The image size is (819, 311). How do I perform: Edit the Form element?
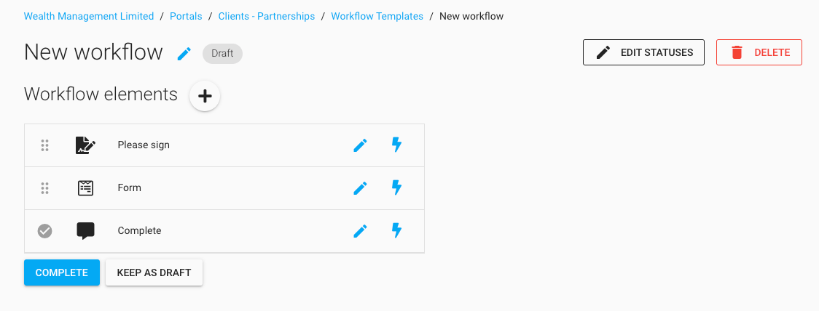click(360, 188)
